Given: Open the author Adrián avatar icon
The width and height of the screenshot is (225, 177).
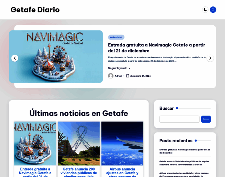Looking at the screenshot, I should [x=111, y=76].
